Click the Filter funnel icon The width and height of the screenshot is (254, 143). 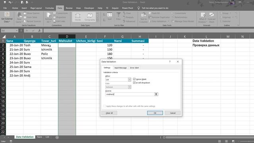point(118,15)
